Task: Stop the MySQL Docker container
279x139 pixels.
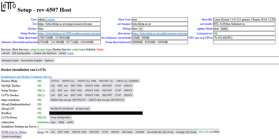Action: point(118,86)
